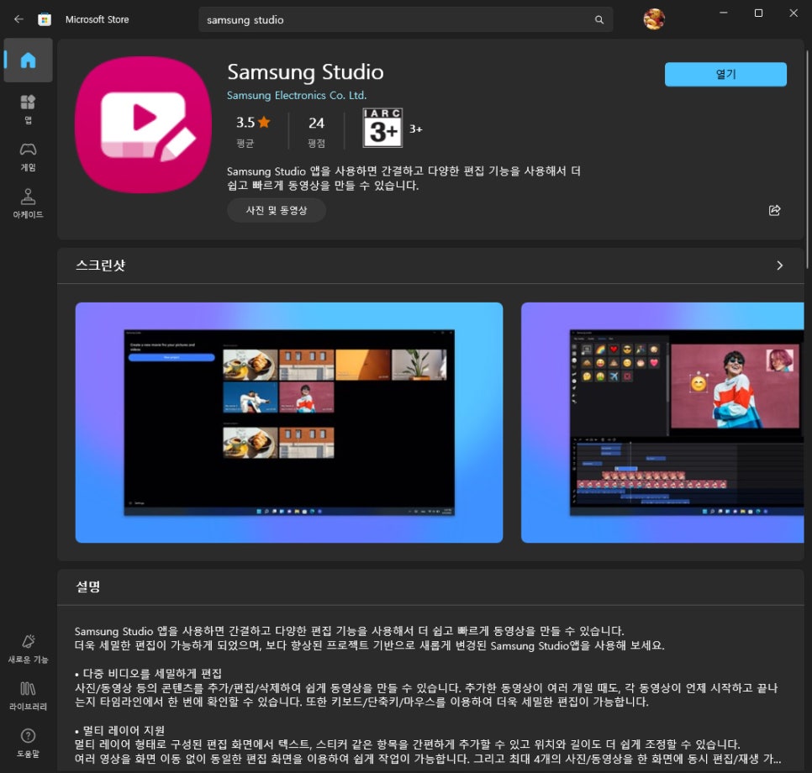Image resolution: width=812 pixels, height=773 pixels.
Task: Click the 3+ age rating text
Action: (x=416, y=129)
